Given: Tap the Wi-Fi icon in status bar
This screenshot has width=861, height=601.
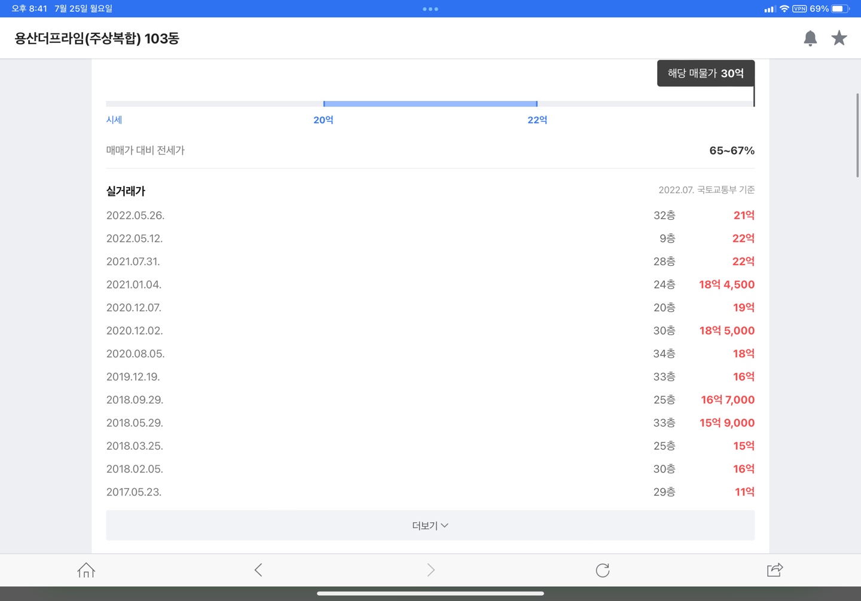Looking at the screenshot, I should point(784,9).
